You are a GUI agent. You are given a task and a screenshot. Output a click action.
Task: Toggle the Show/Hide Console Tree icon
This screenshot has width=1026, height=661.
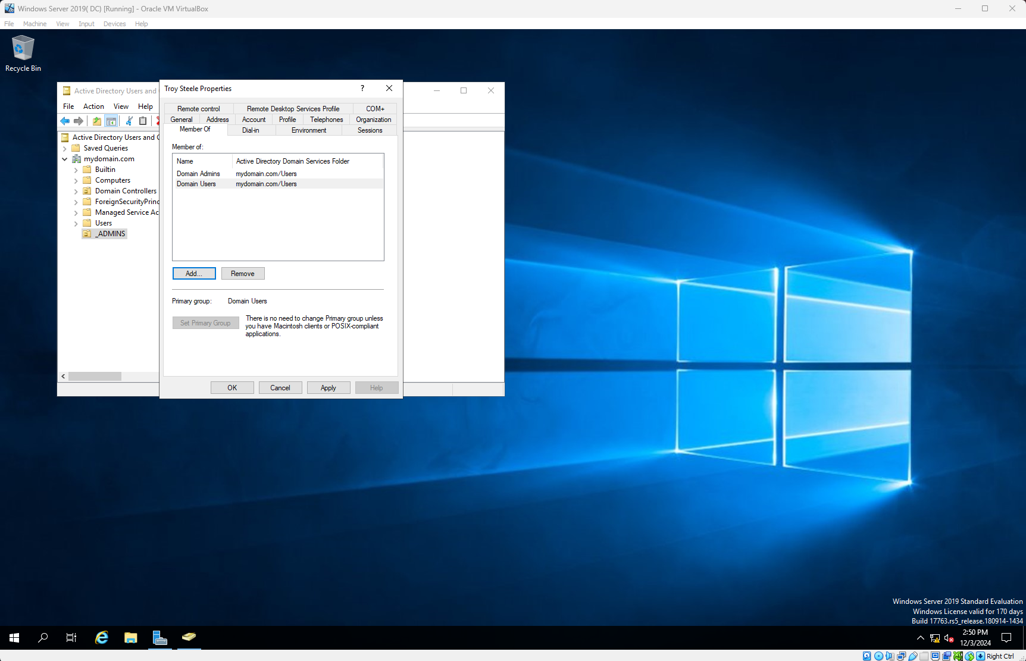(111, 121)
